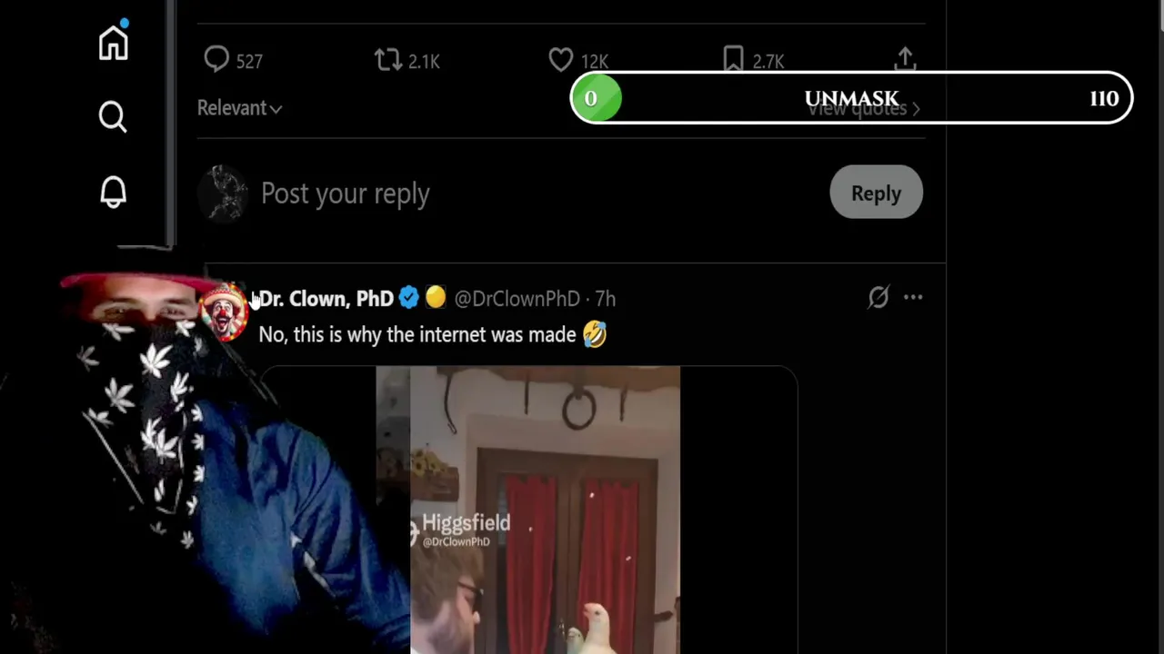Click the share upload icon
Image resolution: width=1164 pixels, height=654 pixels.
pyautogui.click(x=905, y=59)
